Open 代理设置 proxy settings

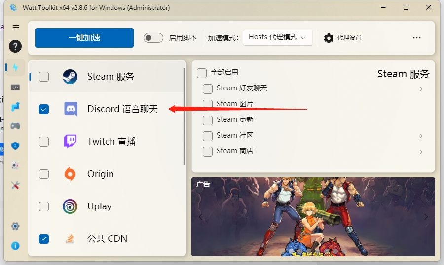pos(342,38)
